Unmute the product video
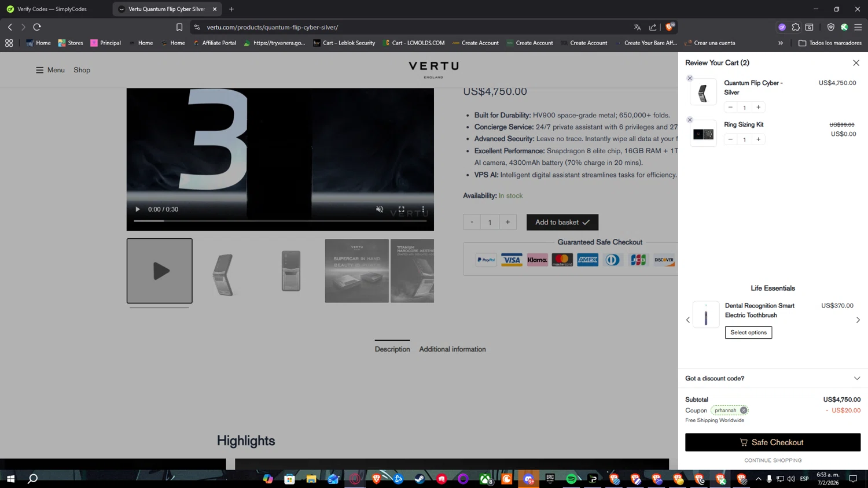Screen dimensions: 868x488 coord(380,209)
